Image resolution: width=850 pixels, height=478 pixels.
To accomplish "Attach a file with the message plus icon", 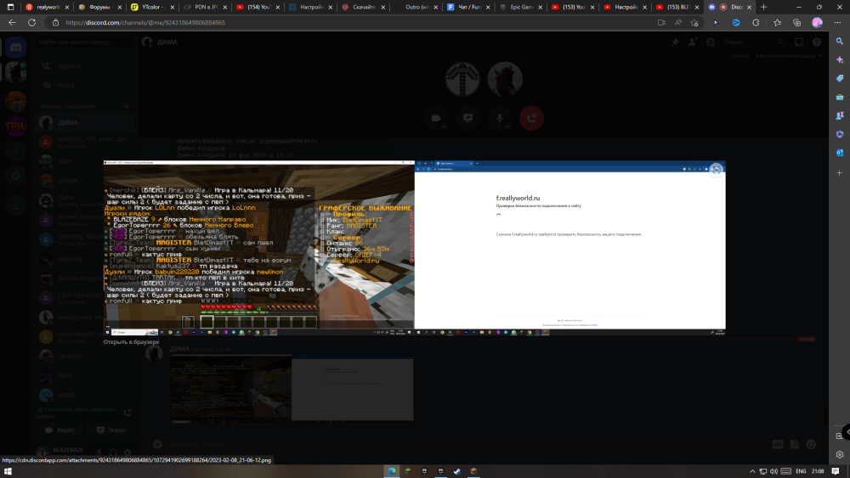I will coord(157,444).
